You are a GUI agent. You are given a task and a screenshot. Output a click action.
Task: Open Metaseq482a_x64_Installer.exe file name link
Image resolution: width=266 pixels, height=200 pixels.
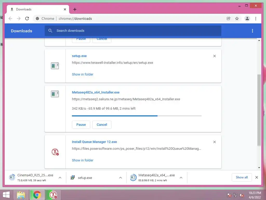(96, 92)
